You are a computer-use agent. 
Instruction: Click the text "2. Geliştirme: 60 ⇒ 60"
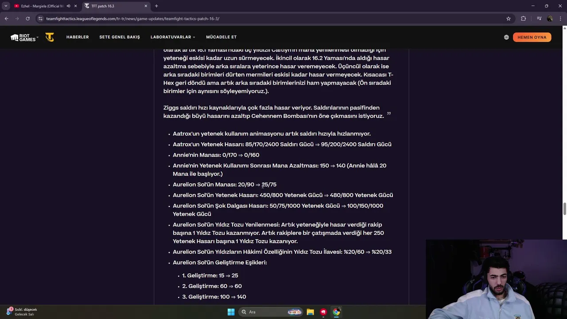click(x=212, y=286)
